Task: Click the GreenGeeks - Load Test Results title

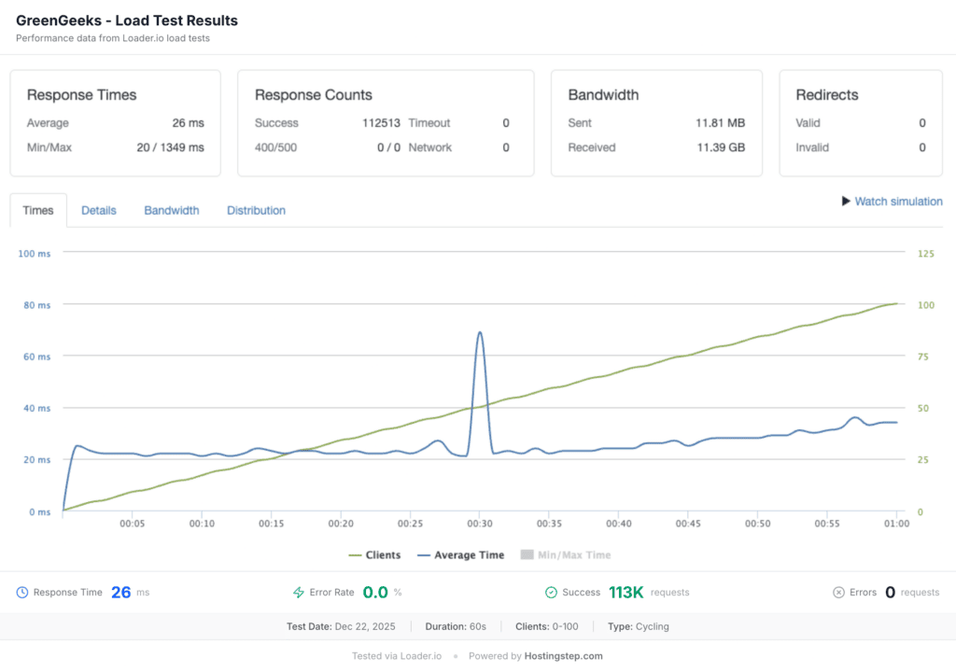Action: pyautogui.click(x=127, y=21)
